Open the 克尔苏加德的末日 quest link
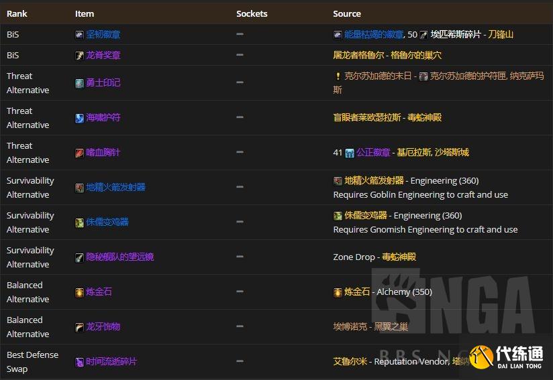The height and width of the screenshot is (380, 553). (378, 76)
